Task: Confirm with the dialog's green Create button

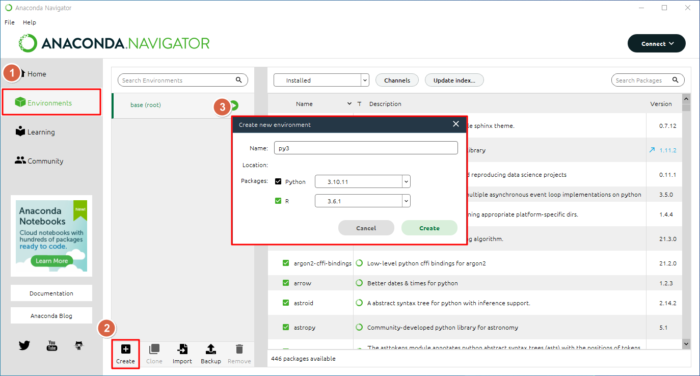Action: coord(429,228)
